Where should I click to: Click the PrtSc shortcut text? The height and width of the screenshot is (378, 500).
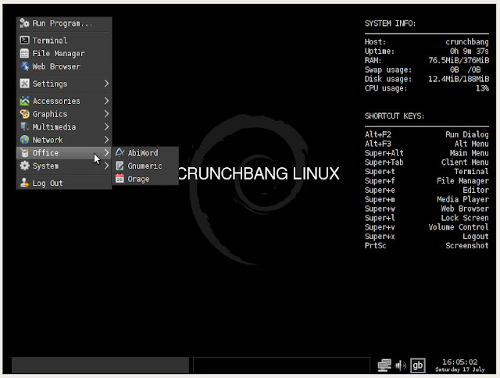pyautogui.click(x=375, y=245)
